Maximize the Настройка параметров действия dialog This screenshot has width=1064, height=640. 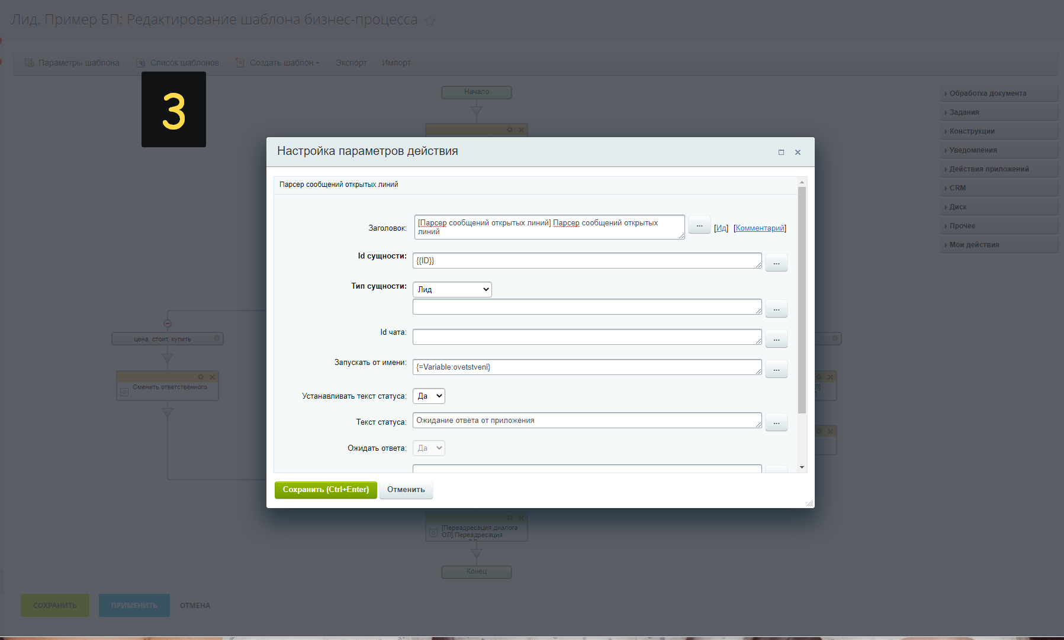point(781,152)
